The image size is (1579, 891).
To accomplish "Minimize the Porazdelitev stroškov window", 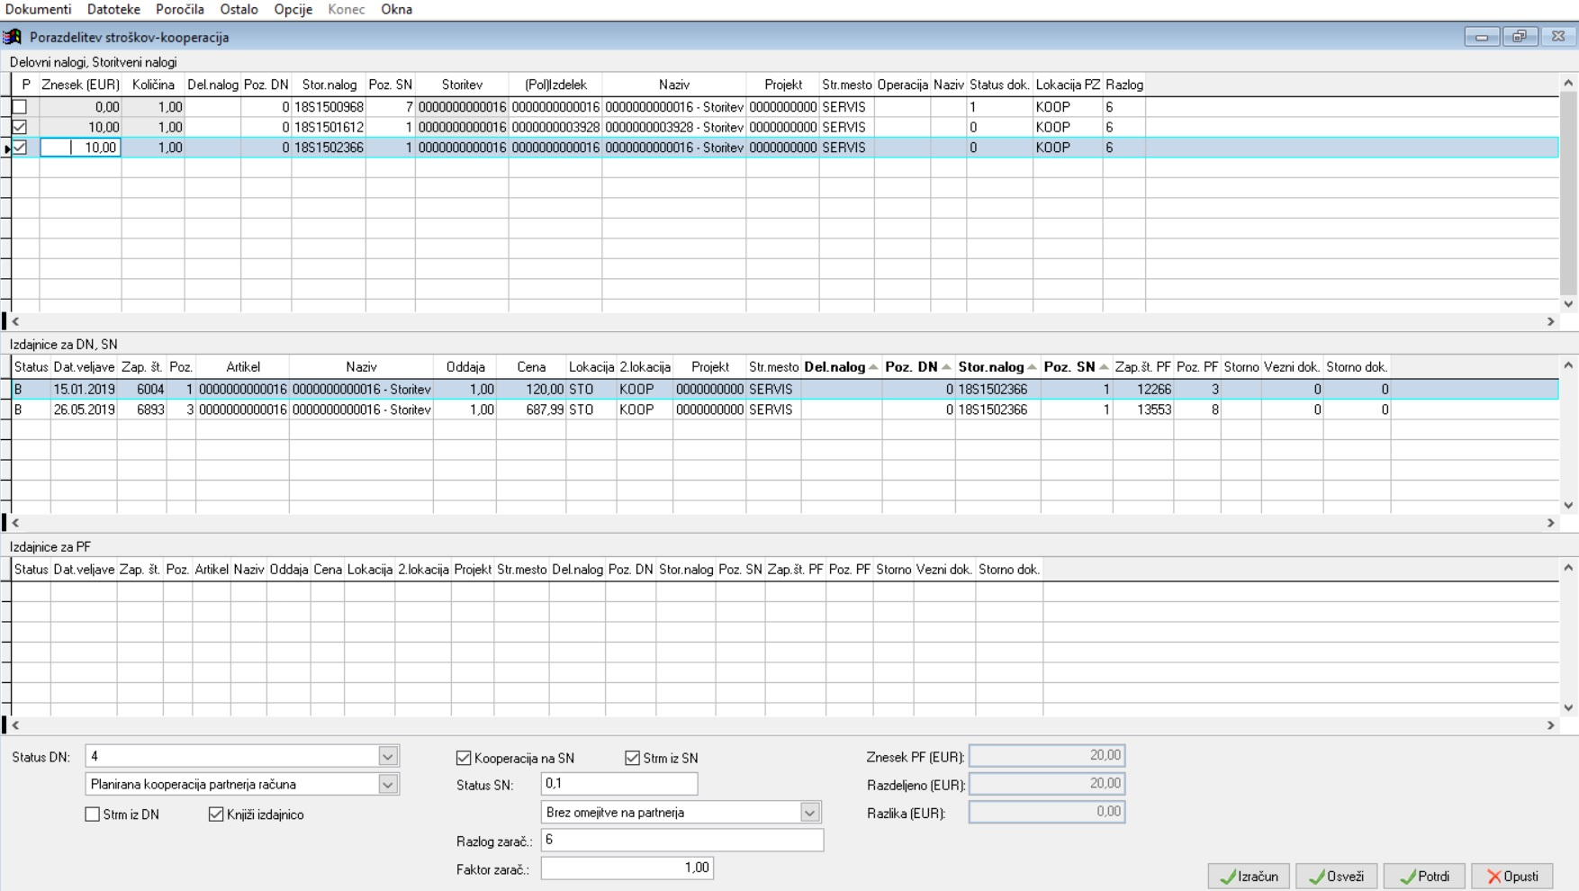I will pyautogui.click(x=1482, y=37).
